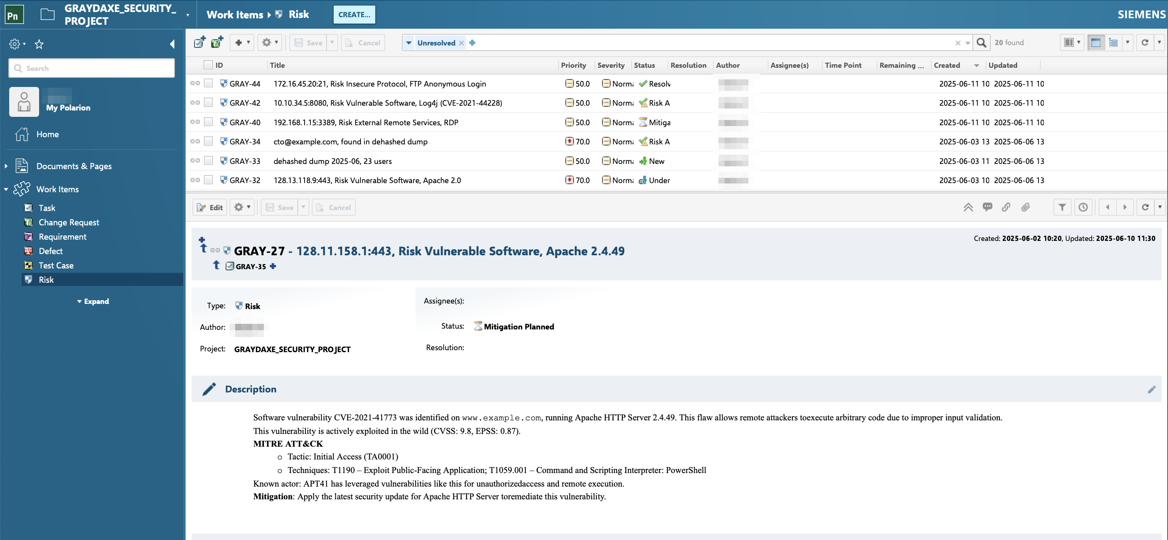Open linked item GRAY-35

click(251, 266)
